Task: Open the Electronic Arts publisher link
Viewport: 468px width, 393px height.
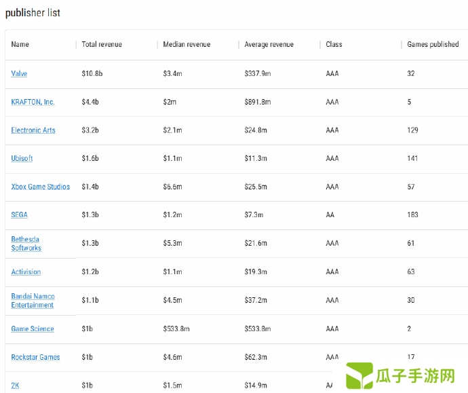Action: pos(33,130)
